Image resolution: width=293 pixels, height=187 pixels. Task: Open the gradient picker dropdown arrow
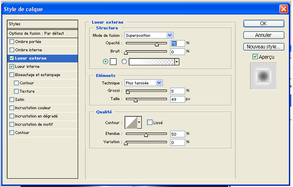tap(177, 62)
